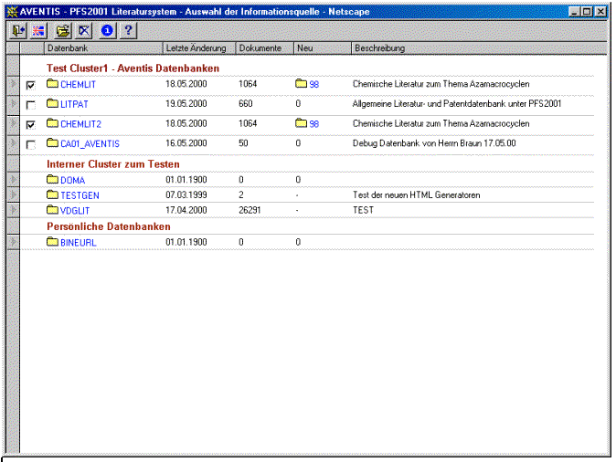This screenshot has height=462, width=616.
Task: Open the CHEMLIT2 database link
Action: pyautogui.click(x=80, y=123)
